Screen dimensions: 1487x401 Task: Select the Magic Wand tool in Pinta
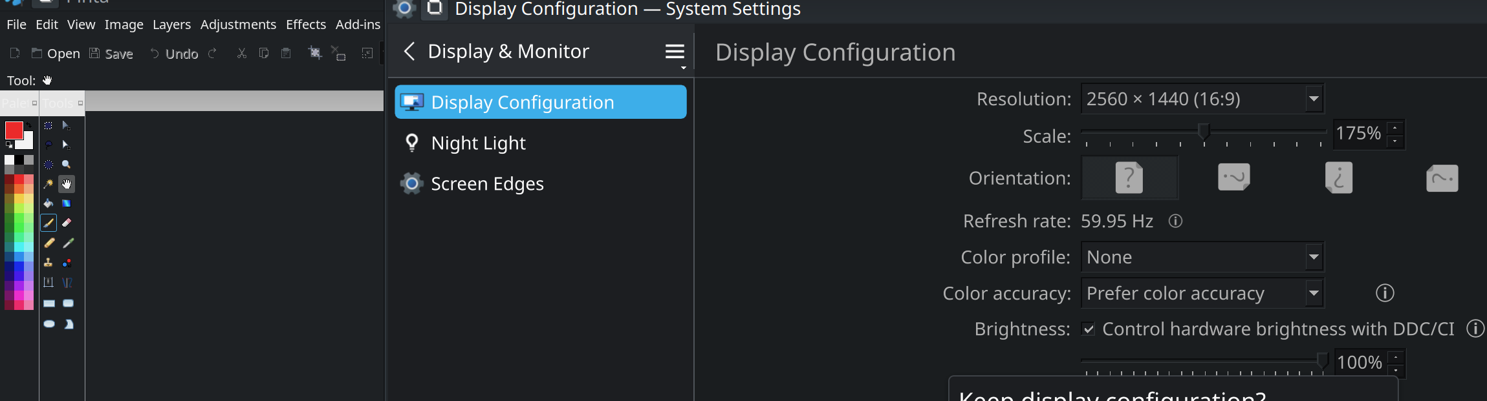tap(49, 184)
